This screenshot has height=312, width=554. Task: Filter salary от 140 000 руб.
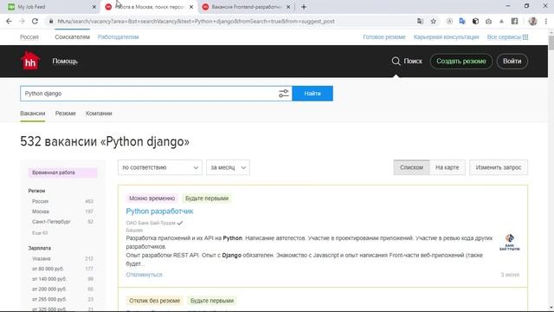tap(48, 279)
